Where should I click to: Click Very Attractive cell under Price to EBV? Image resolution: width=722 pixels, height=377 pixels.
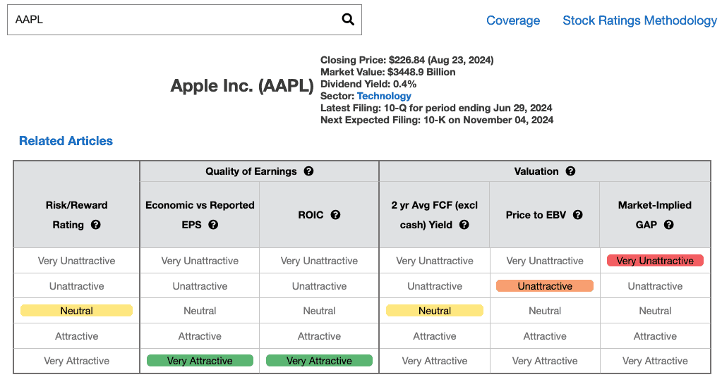[x=545, y=361]
